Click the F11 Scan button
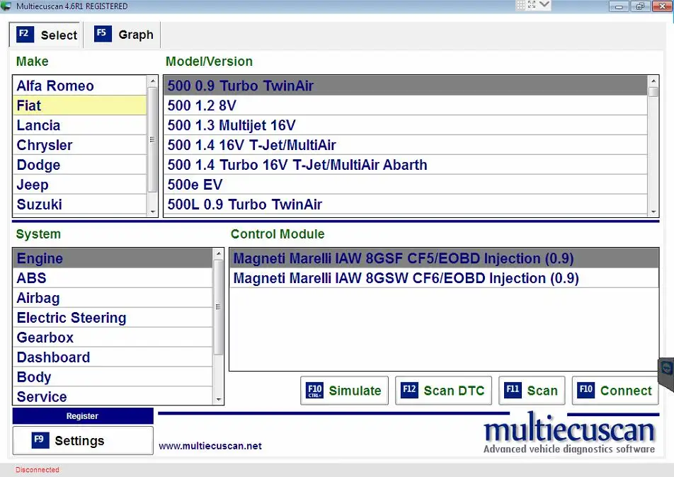 pos(532,390)
